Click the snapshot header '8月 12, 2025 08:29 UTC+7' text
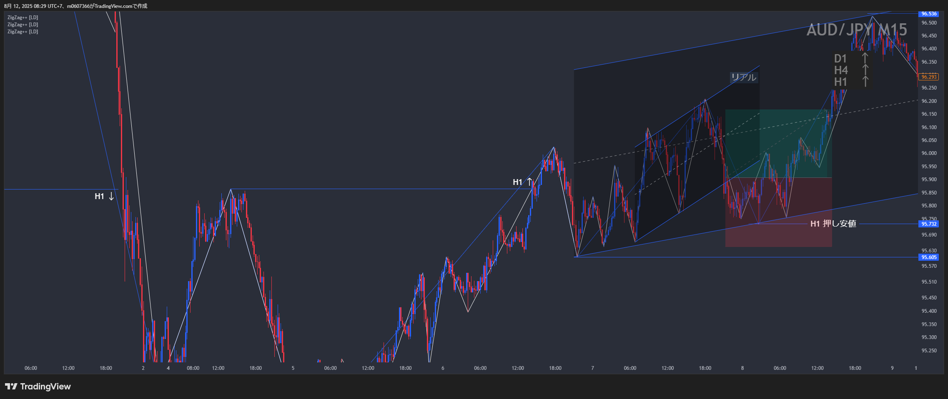 [x=33, y=6]
